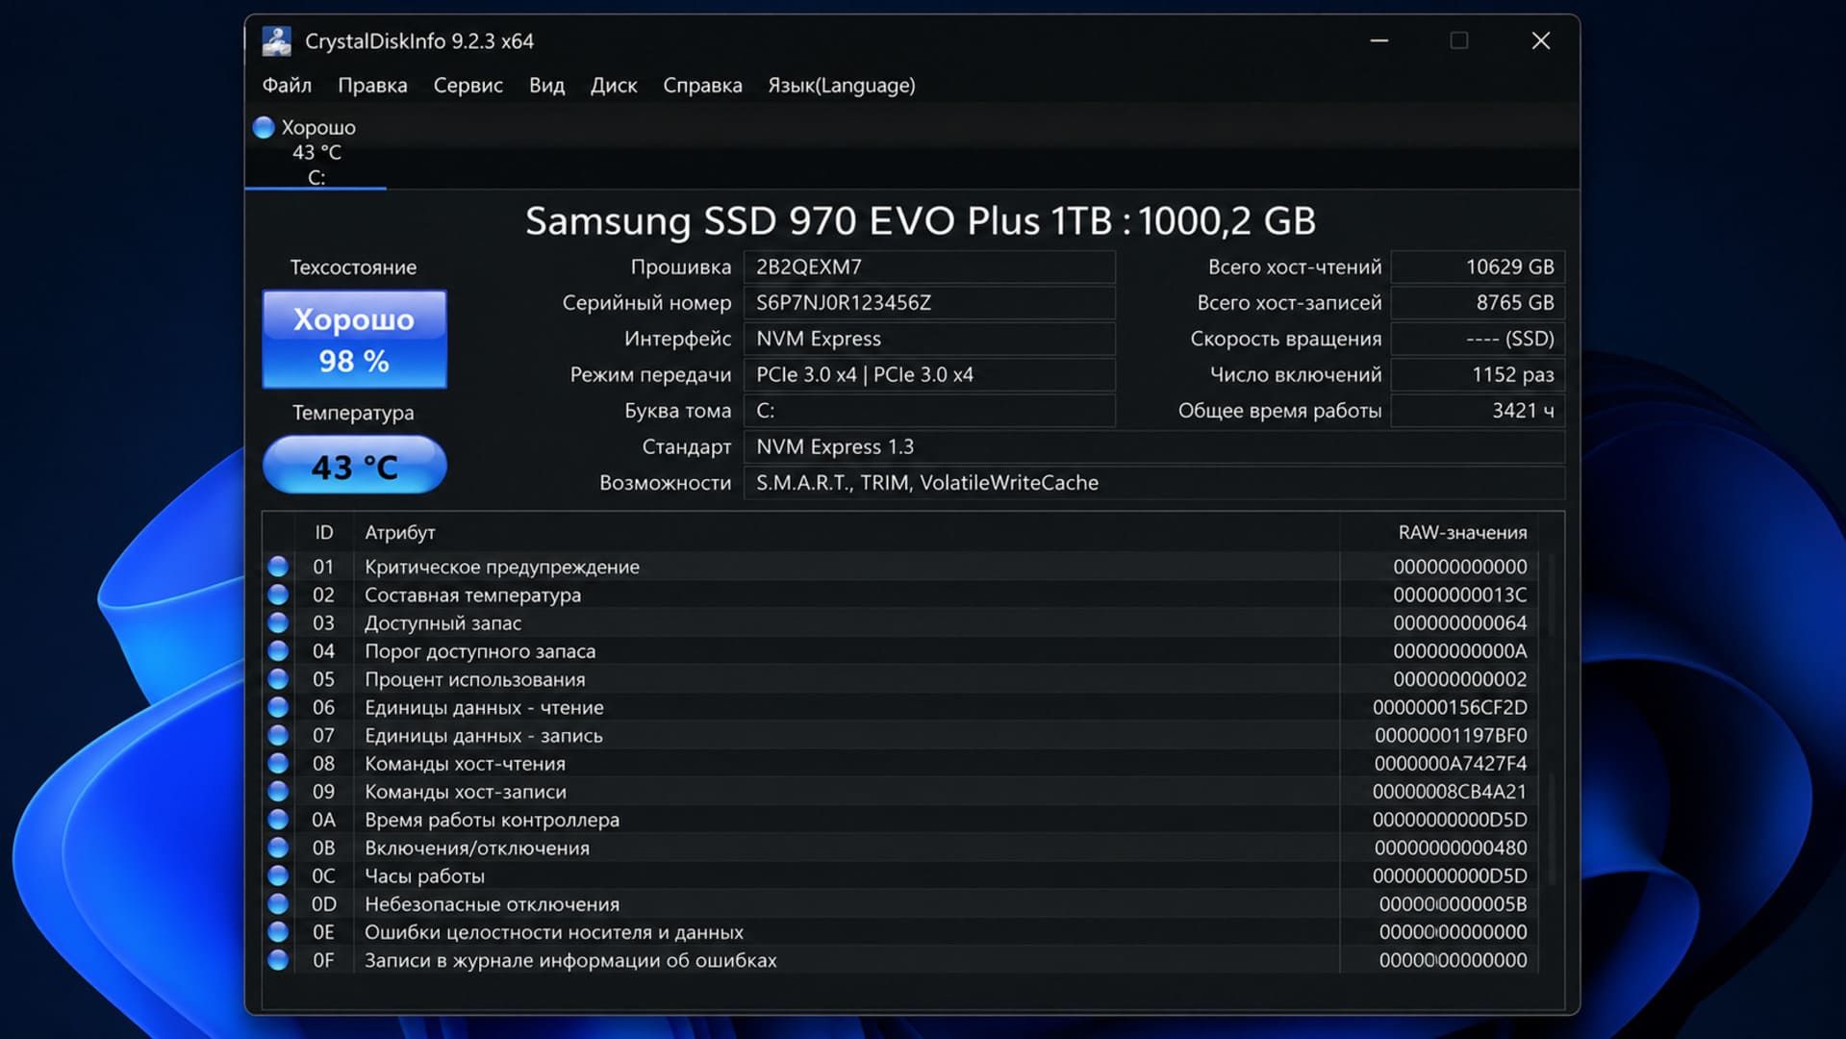1846x1039 pixels.
Task: Open the Справка menu
Action: (x=702, y=85)
